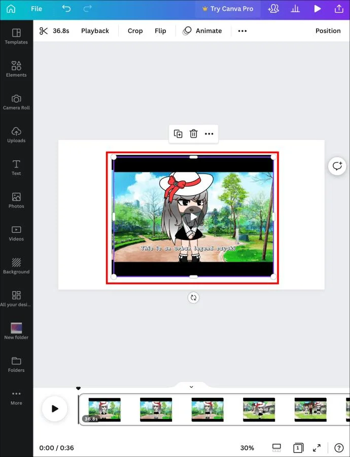This screenshot has width=350, height=457.
Task: Go to Canva home via house icon
Action: tap(11, 9)
